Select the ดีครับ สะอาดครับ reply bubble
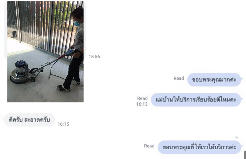 (29, 120)
